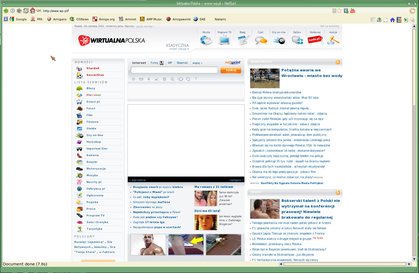Click the euro currency icon under search
This screenshot has width=419, height=273.
[x=149, y=79]
